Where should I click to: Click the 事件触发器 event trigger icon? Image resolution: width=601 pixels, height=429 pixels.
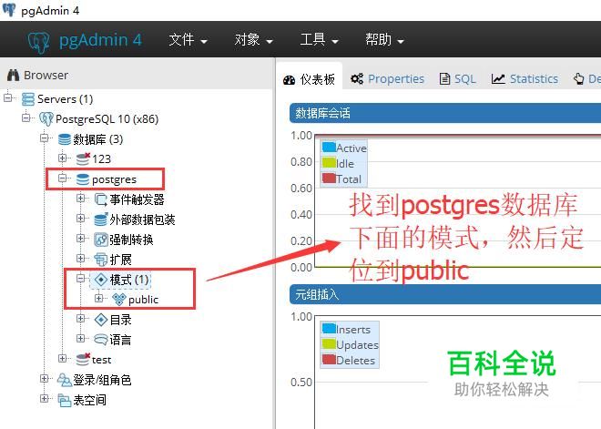(x=100, y=199)
